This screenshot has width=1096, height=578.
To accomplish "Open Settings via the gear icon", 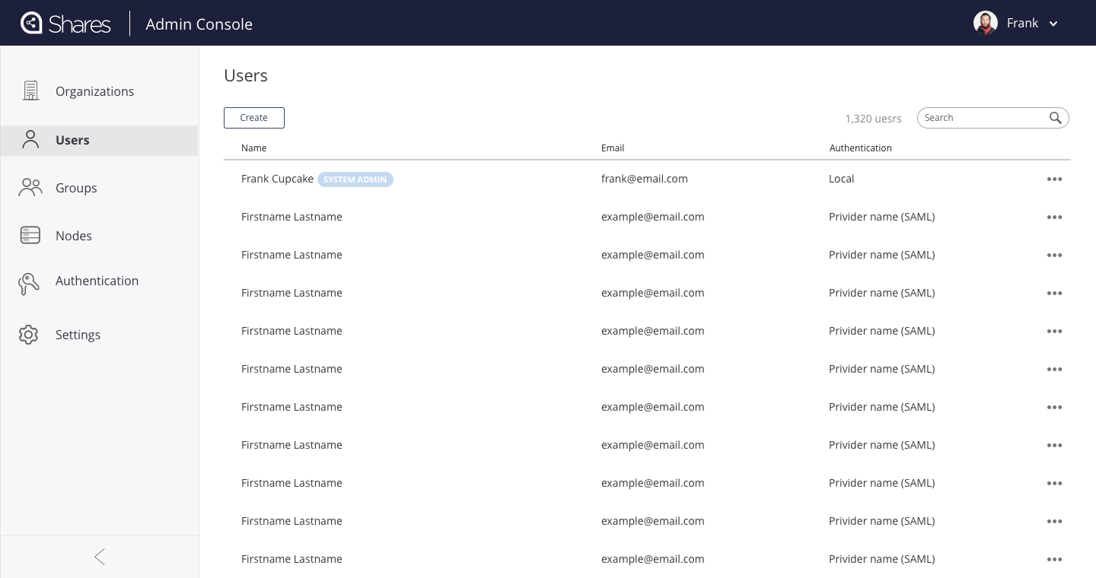I will tap(29, 335).
